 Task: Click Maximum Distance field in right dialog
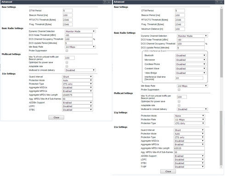pos(180,29)
